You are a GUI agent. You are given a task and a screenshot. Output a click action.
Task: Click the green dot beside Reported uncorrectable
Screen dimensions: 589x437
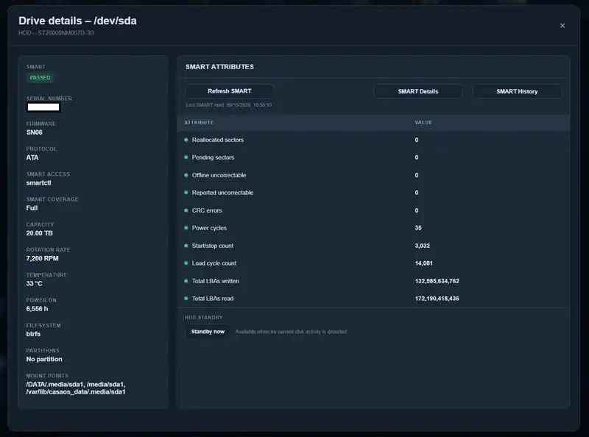[186, 193]
